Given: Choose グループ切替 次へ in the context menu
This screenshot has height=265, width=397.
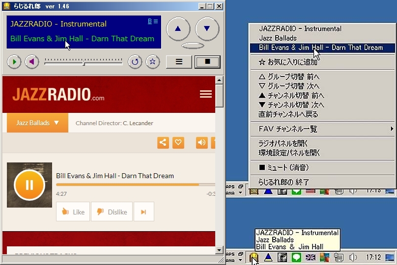Looking at the screenshot, I should tap(322, 86).
